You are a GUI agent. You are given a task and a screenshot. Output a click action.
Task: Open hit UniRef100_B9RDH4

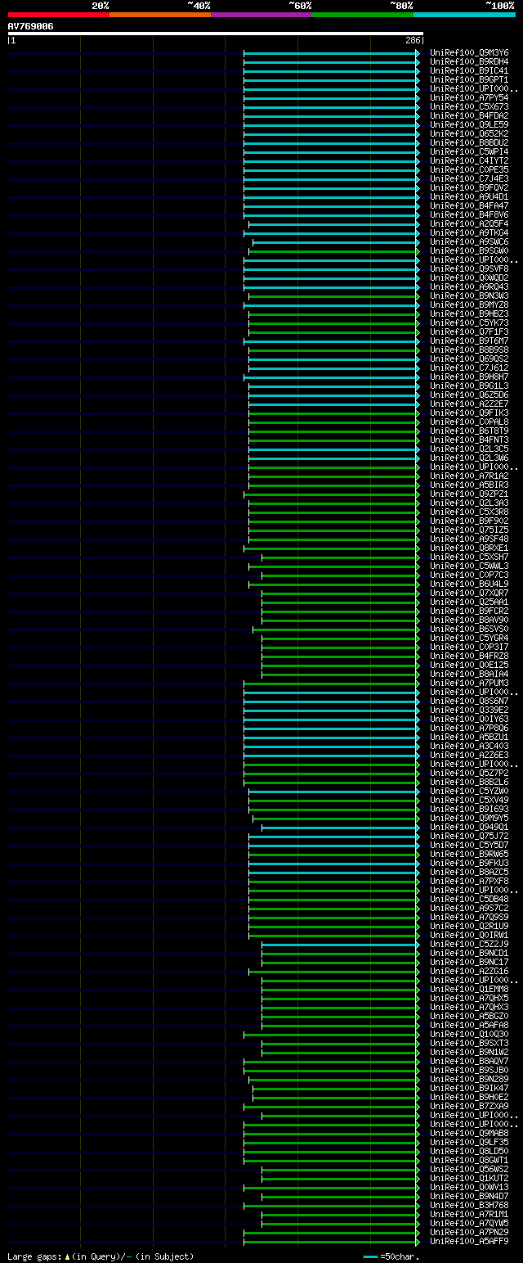(x=469, y=61)
